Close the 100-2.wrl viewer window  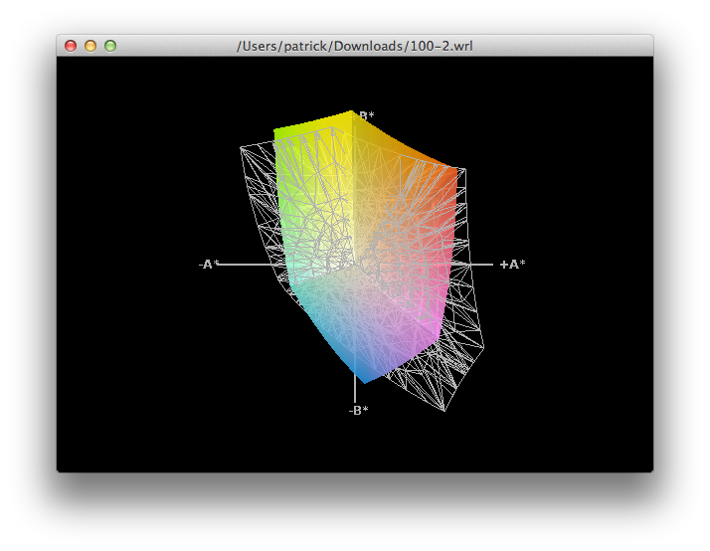coord(71,46)
